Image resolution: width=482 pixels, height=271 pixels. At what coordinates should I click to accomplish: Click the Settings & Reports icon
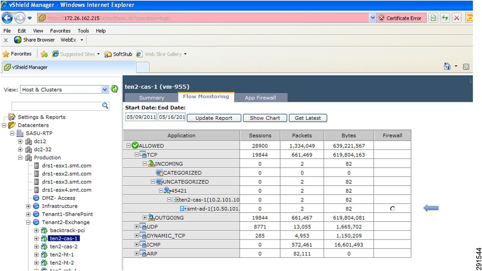point(12,117)
